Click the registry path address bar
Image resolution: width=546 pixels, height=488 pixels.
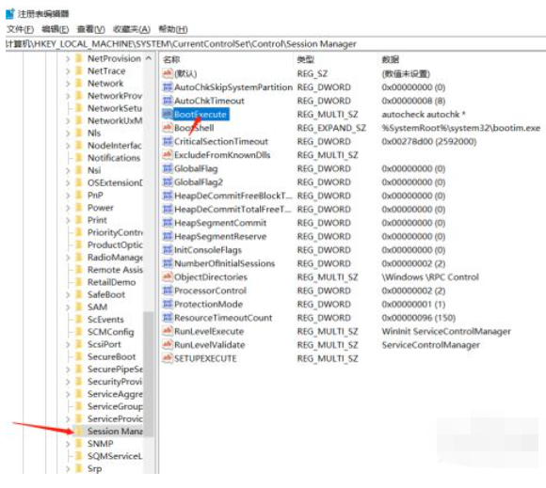[x=276, y=44]
